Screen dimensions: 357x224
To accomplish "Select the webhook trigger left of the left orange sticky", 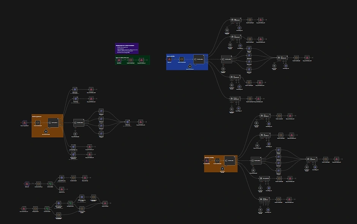I will point(25,123).
